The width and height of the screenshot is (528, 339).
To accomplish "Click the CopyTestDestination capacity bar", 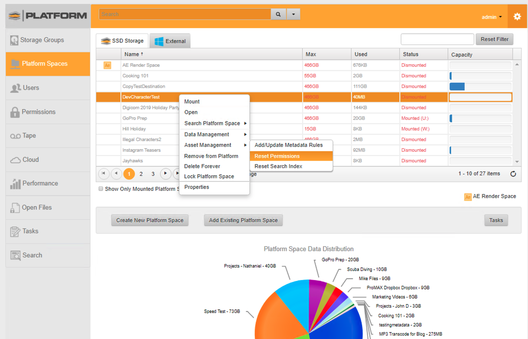I will pos(480,86).
